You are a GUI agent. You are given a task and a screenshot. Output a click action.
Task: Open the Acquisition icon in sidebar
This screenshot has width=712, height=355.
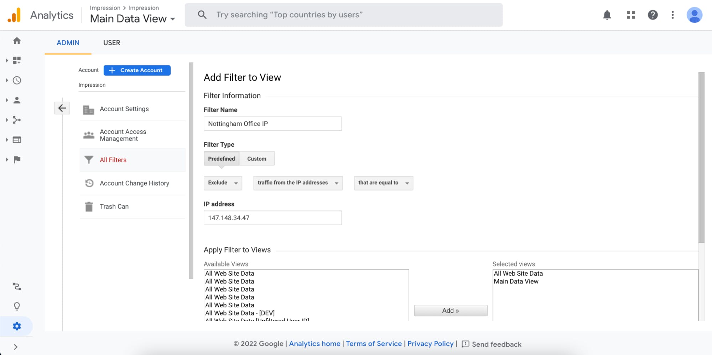[17, 120]
